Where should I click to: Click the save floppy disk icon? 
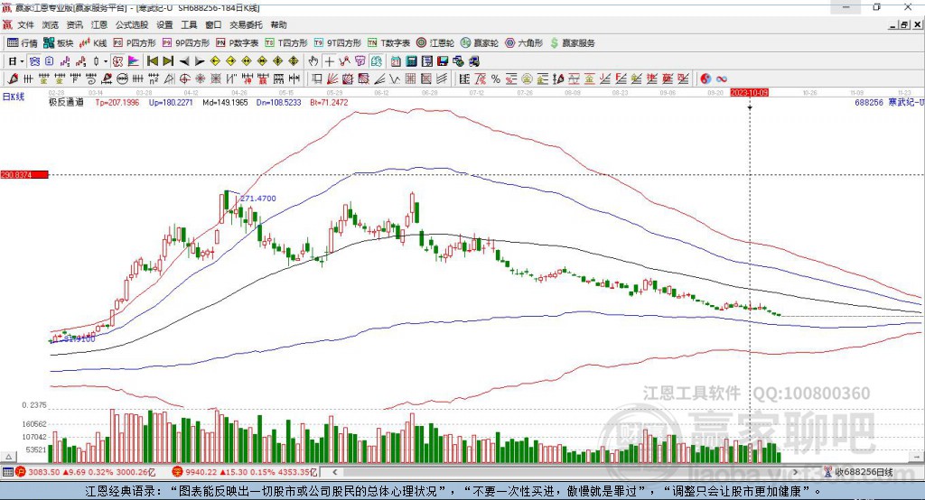pos(443,61)
